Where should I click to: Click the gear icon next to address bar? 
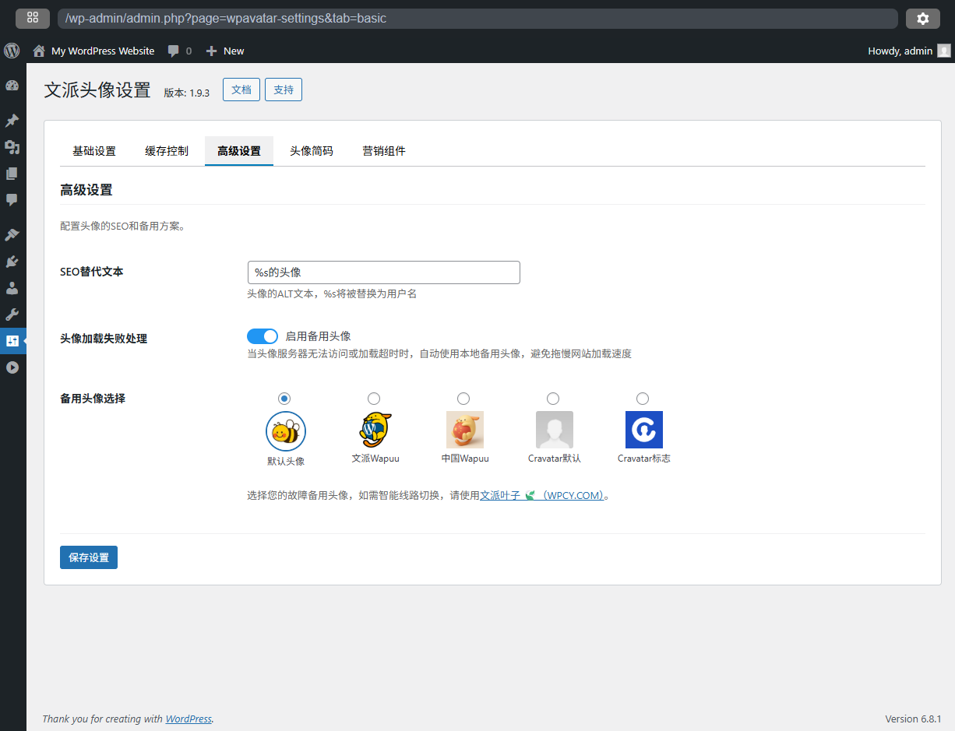click(x=923, y=19)
